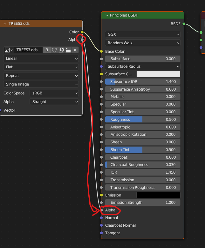This screenshot has width=205, height=248.
Task: Click the Transmission value field 0.000
Action: (143, 180)
